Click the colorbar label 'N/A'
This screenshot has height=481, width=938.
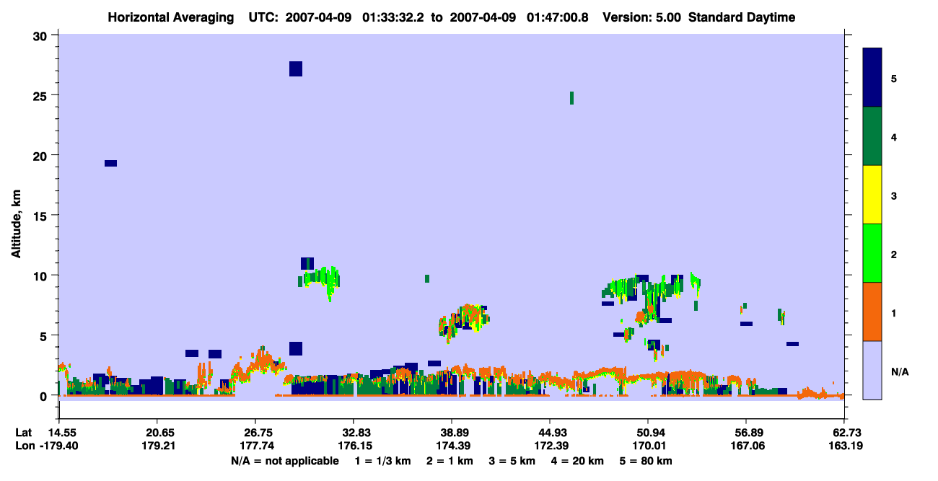(x=899, y=371)
